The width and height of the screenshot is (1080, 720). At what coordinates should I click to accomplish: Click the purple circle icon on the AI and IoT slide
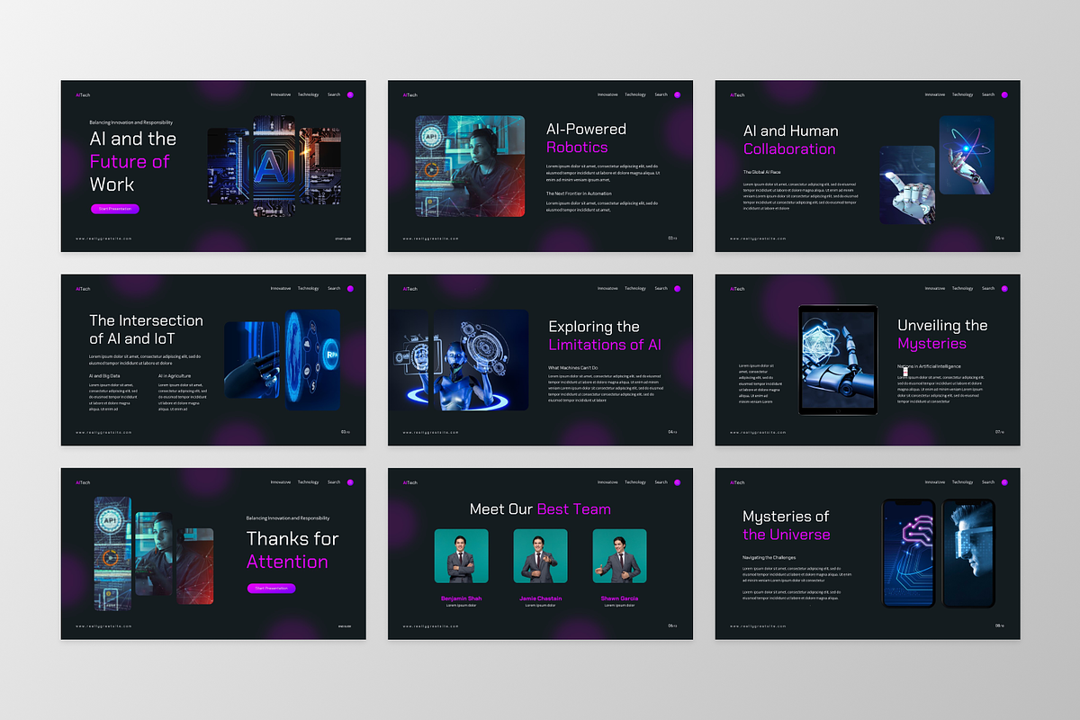pos(350,288)
